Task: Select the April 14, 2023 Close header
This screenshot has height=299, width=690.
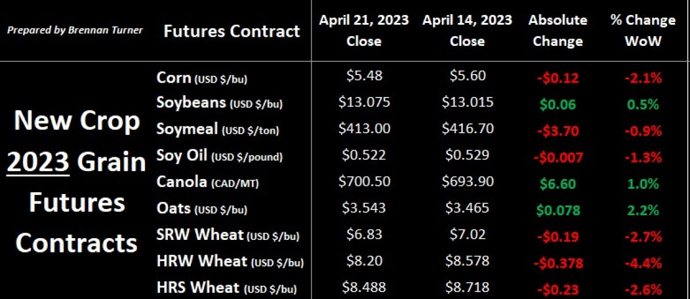Action: 467,30
